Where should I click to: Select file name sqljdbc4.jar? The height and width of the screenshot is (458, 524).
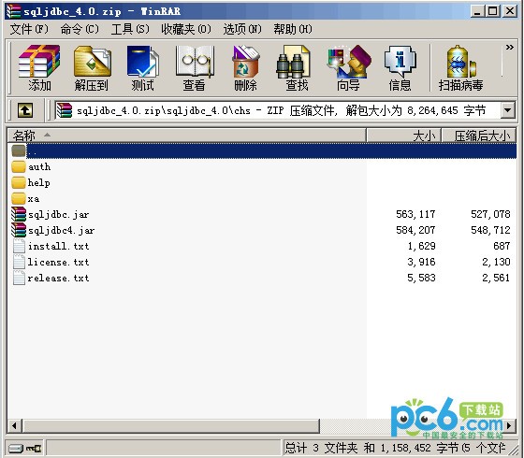point(61,230)
